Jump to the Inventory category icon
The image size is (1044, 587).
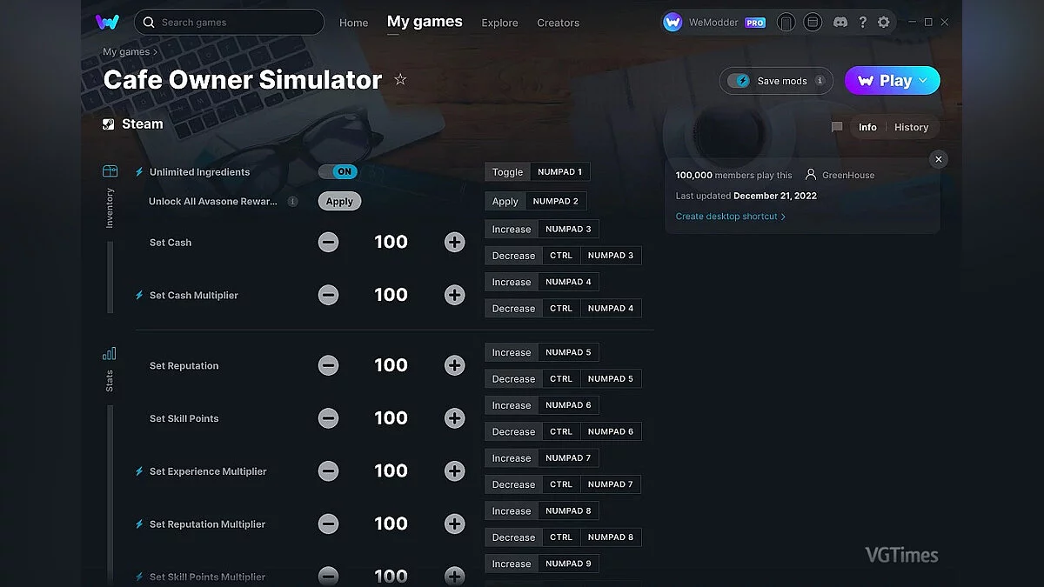(x=110, y=171)
